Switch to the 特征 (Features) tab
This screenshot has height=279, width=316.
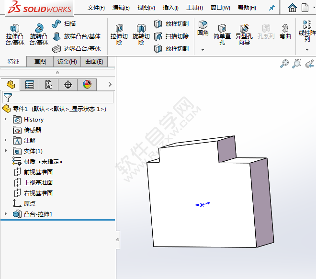click(13, 61)
